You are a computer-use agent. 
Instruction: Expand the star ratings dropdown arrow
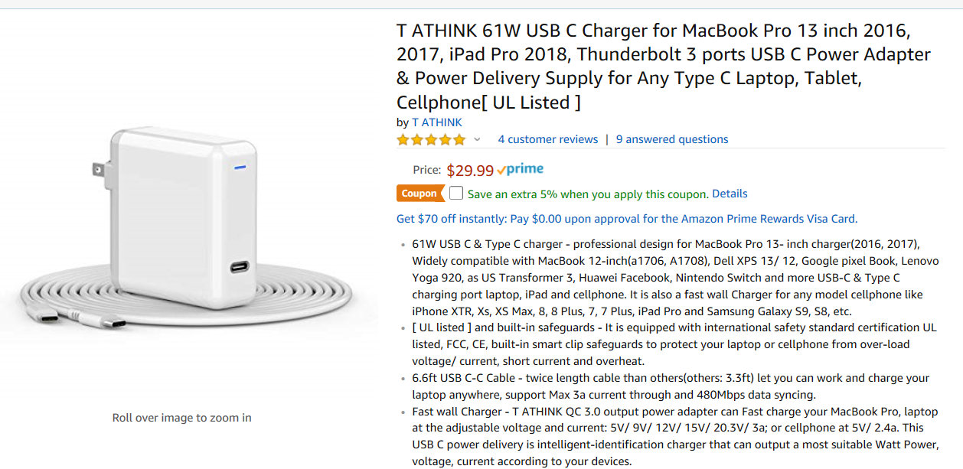[x=477, y=139]
